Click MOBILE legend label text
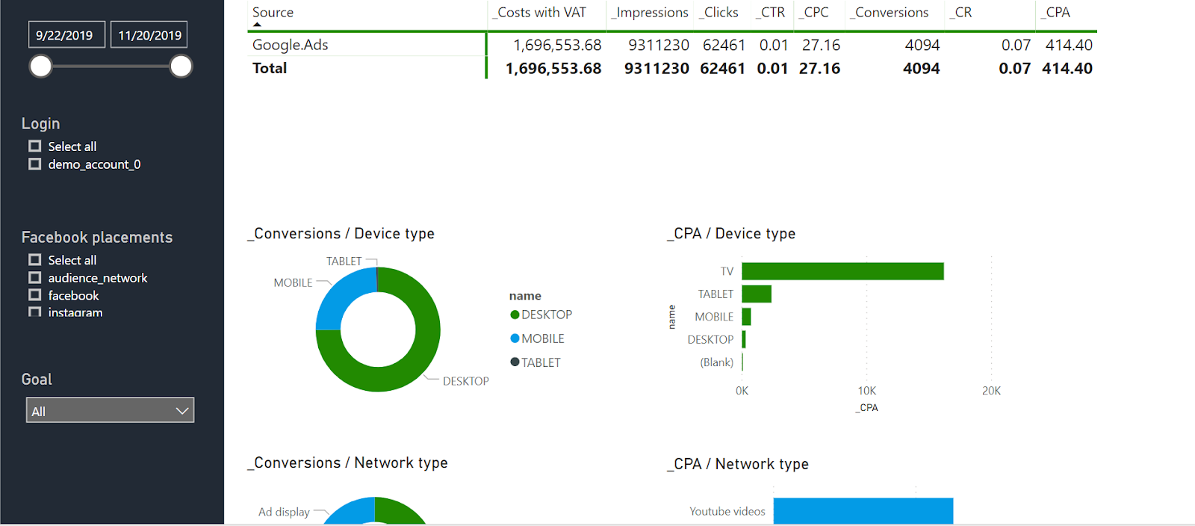1195x526 pixels. [543, 338]
